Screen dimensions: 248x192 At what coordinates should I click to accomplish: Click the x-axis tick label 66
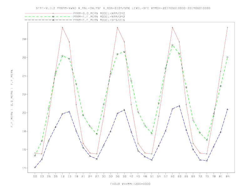[186, 176]
